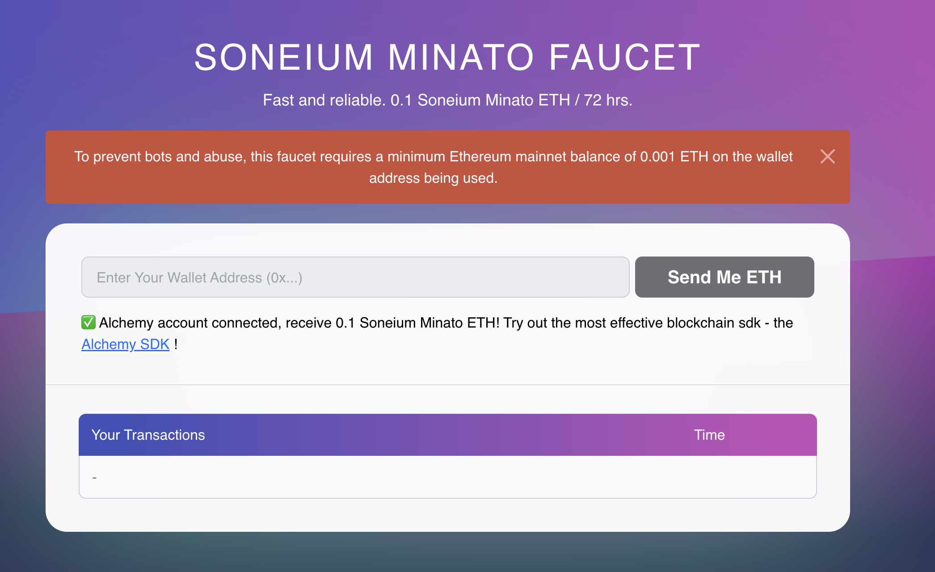The height and width of the screenshot is (572, 935).
Task: Click the Your Transactions column header
Action: point(148,435)
